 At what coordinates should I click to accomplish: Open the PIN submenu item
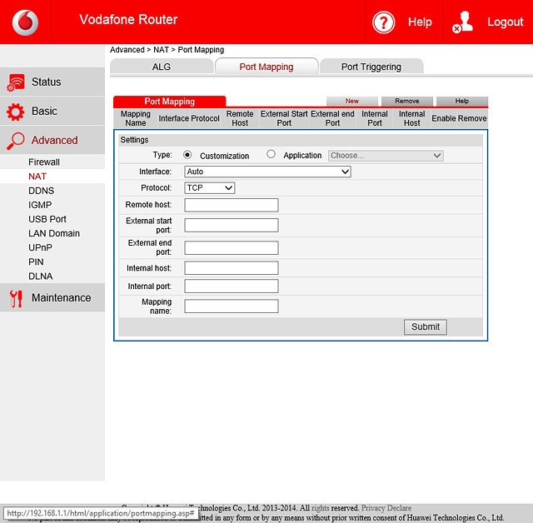coord(36,262)
